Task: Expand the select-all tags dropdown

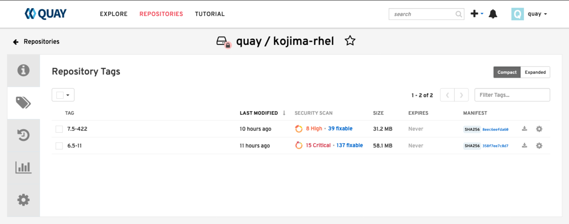Action: (63, 95)
